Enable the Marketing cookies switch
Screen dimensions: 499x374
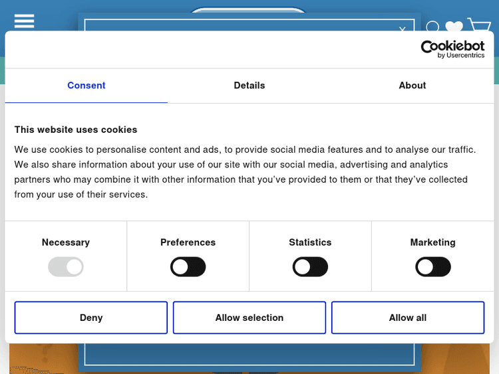point(433,267)
